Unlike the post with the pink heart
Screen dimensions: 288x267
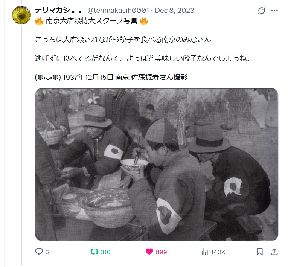(x=149, y=252)
